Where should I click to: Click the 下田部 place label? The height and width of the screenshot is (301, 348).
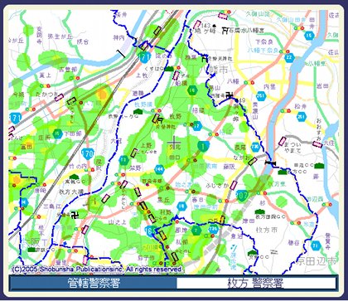(x=73, y=134)
